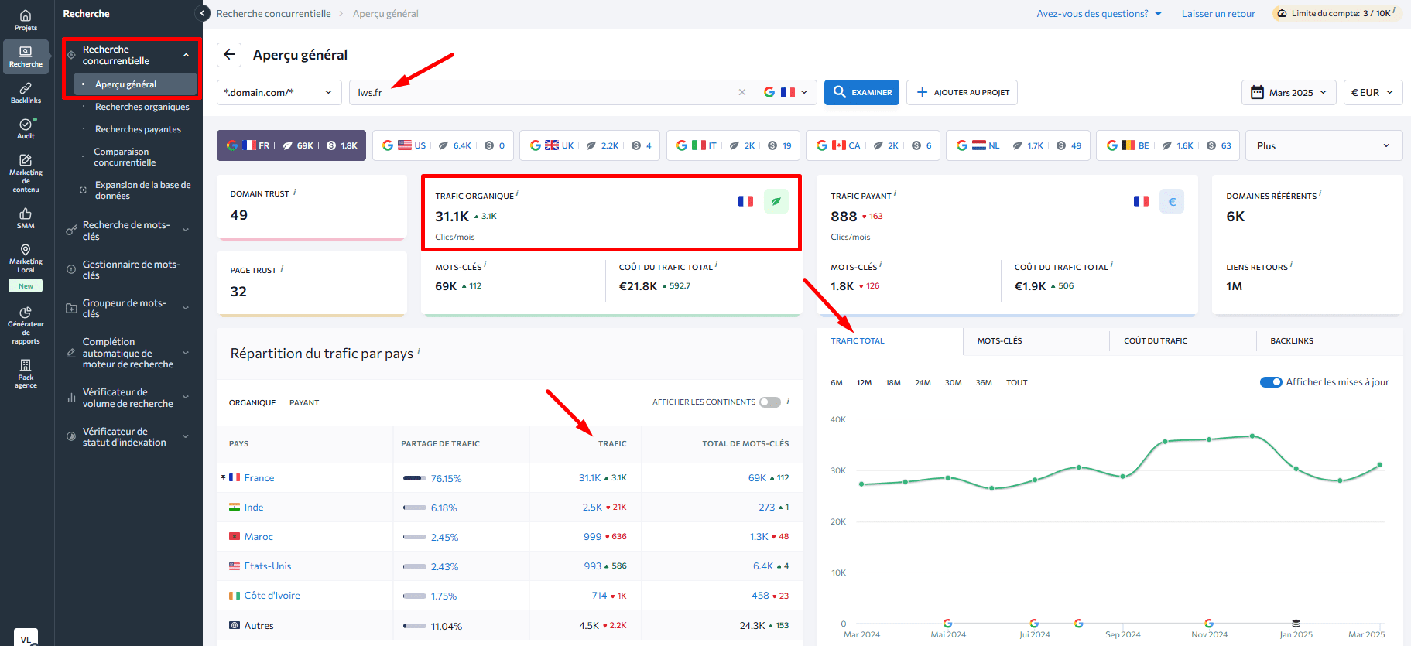Select Recherches payantes menu item
The image size is (1411, 646).
click(x=138, y=129)
